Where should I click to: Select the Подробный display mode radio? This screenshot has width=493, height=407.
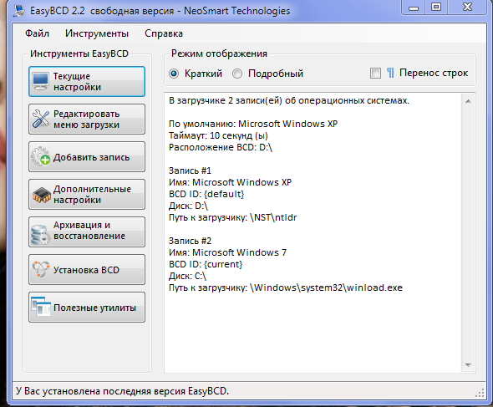237,74
